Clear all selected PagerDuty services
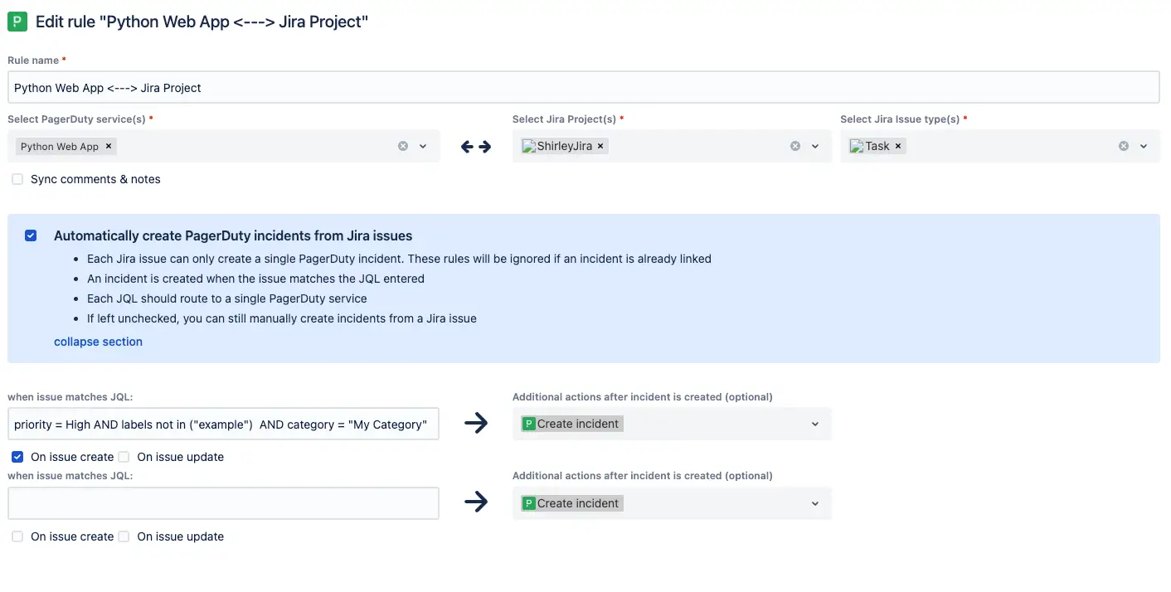Viewport: 1171px width, 592px height. pyautogui.click(x=403, y=146)
